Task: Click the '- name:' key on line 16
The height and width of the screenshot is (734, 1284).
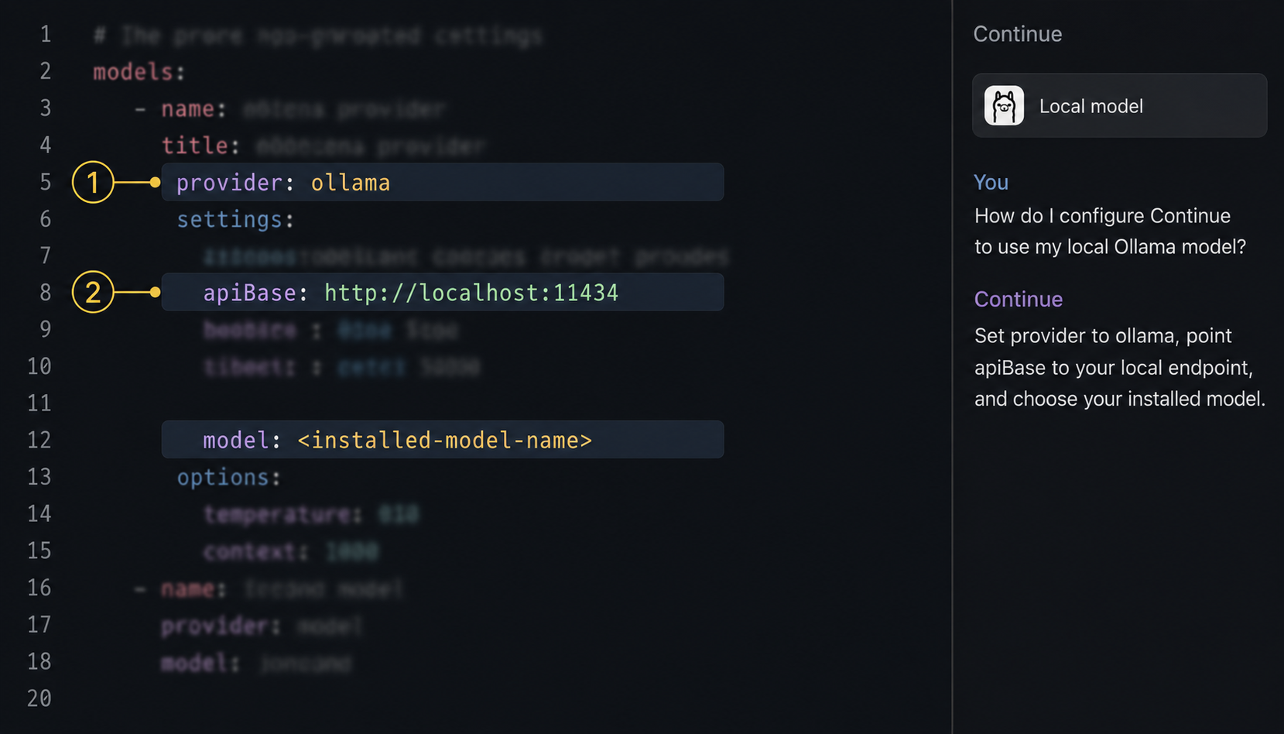Action: coord(180,588)
